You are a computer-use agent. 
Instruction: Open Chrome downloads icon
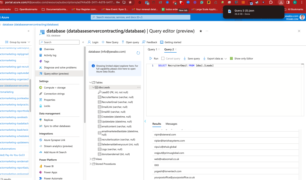tap(281, 2)
